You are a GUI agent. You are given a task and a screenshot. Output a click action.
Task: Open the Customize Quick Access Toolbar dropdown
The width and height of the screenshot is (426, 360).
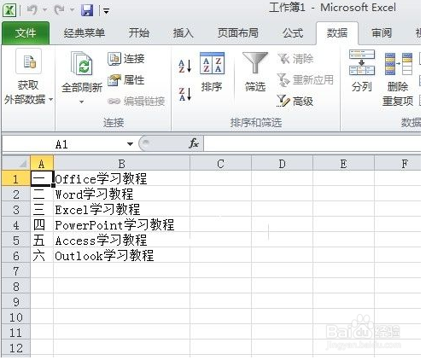106,11
